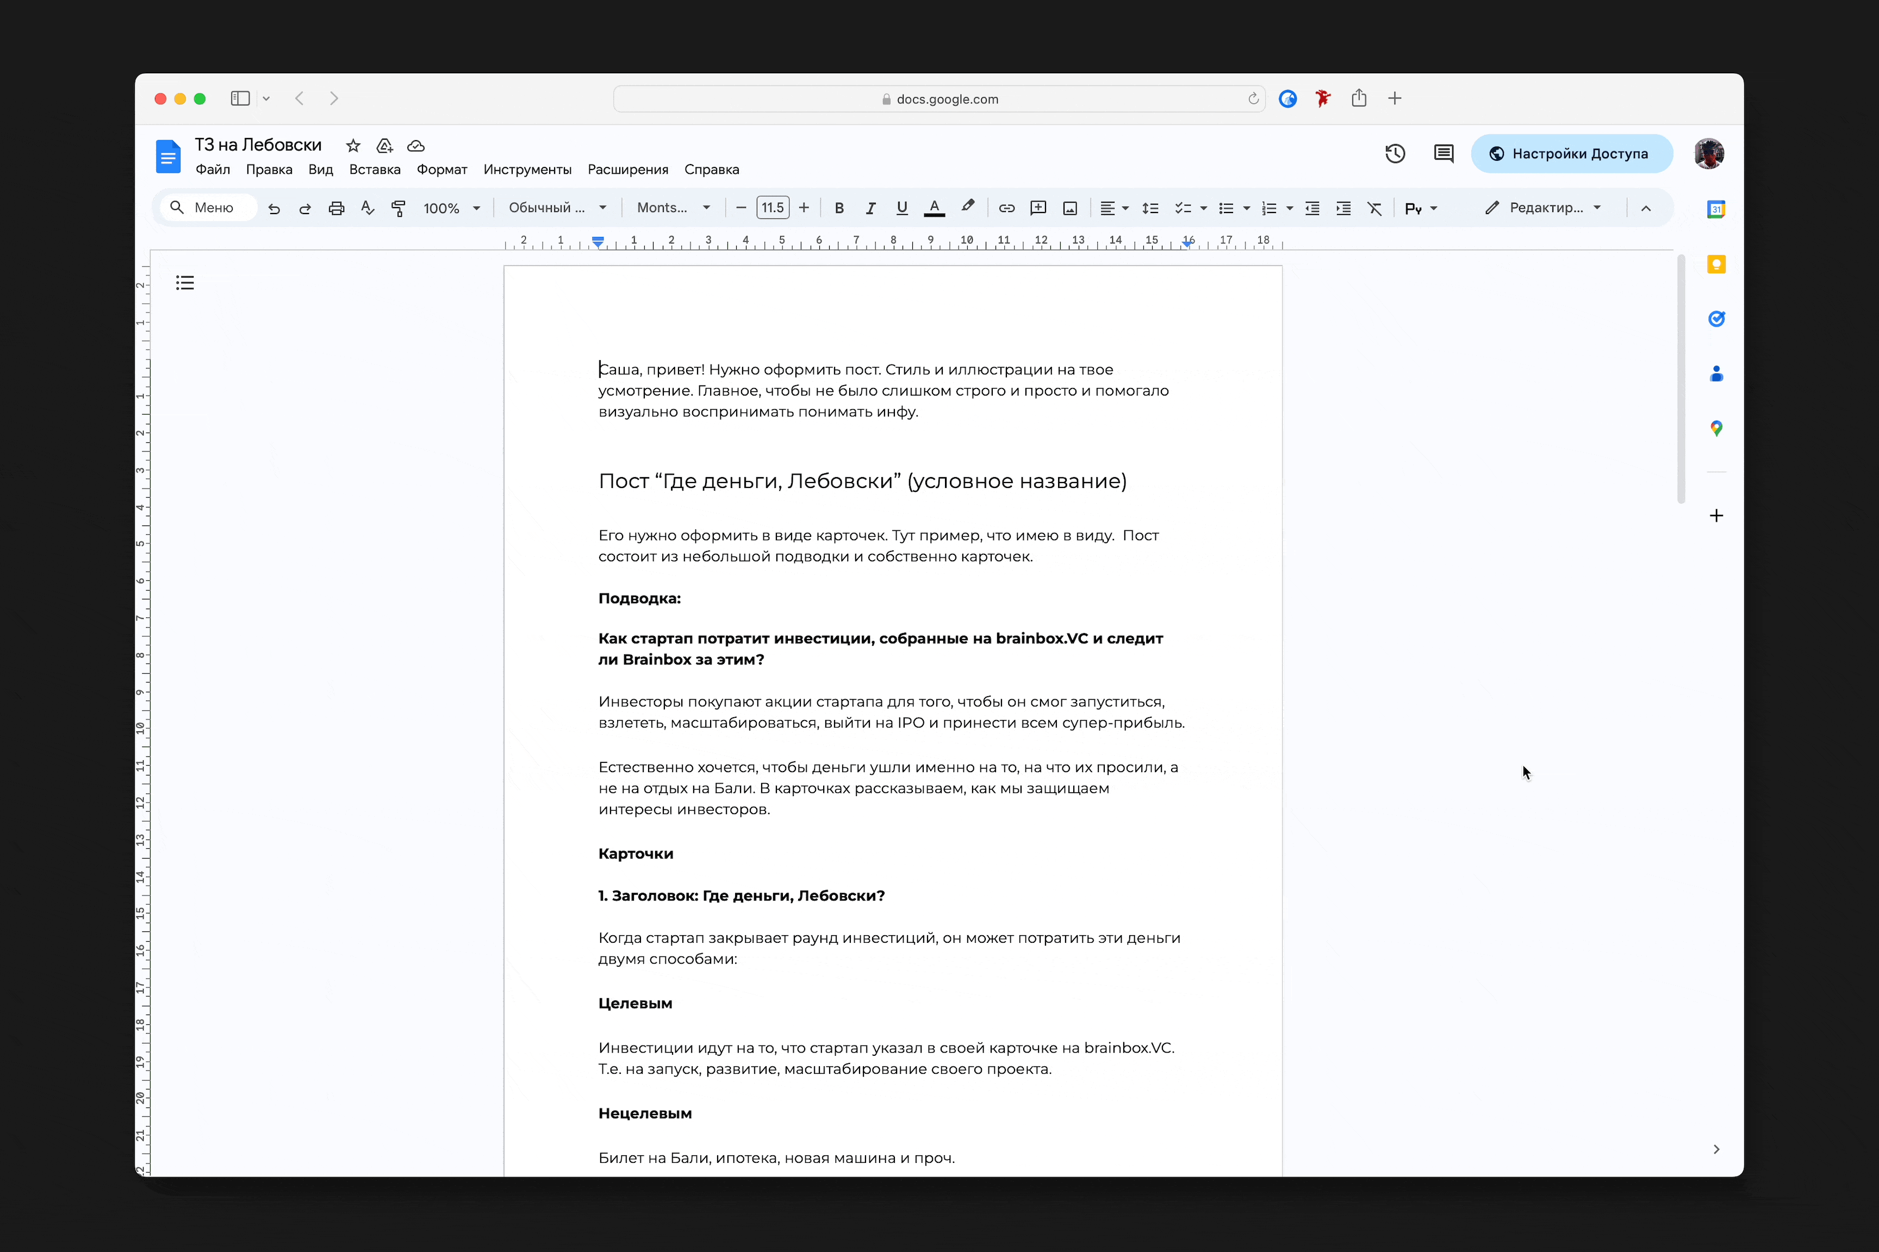Open the 100% zoom dropdown
This screenshot has height=1252, width=1879.
pos(451,209)
